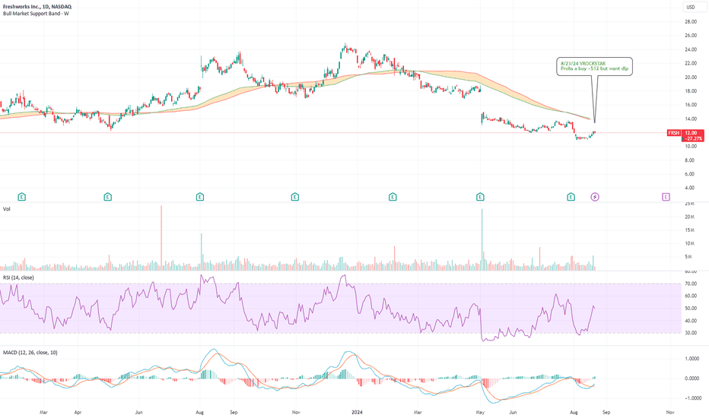Click the 14.00 price axis label
The width and height of the screenshot is (709, 418).
(691, 119)
